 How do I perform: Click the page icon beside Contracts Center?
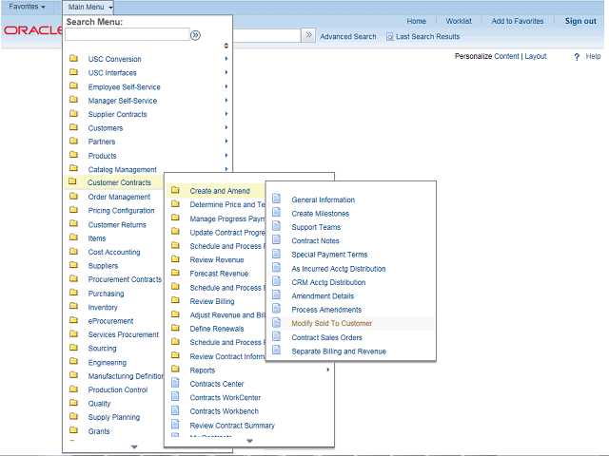coord(174,384)
